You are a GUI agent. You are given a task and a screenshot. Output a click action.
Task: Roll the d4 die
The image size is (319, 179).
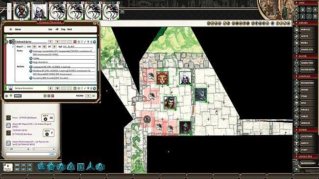[x=90, y=166]
